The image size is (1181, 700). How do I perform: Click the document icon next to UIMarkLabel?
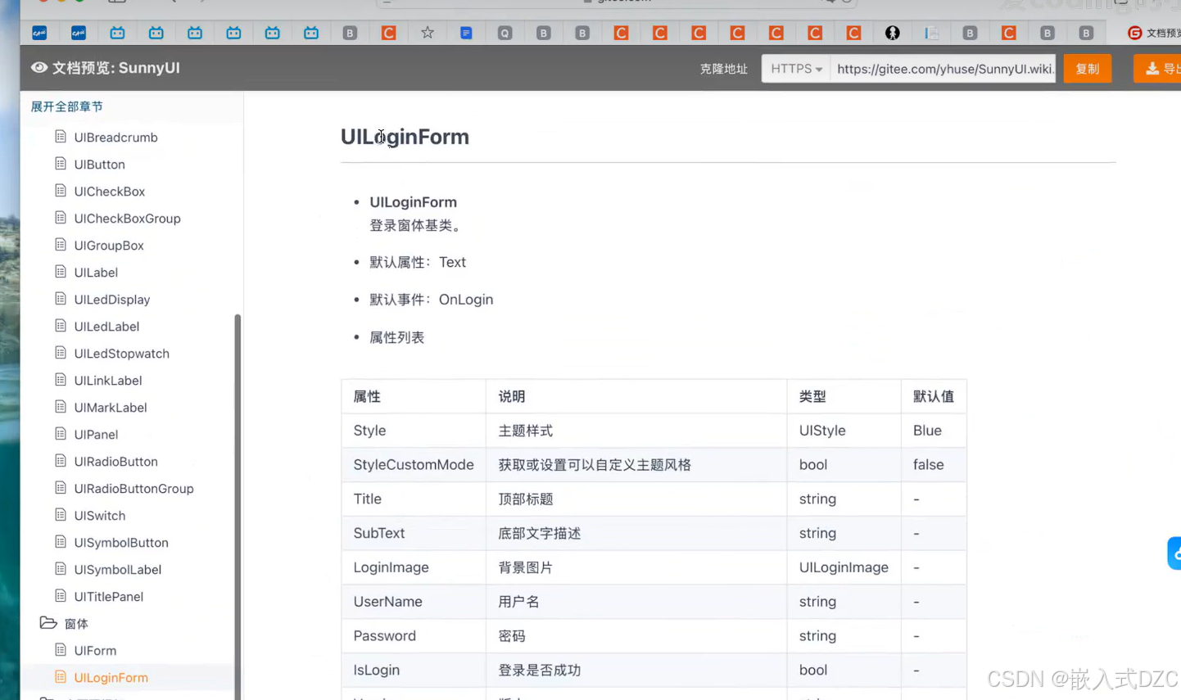click(x=61, y=407)
